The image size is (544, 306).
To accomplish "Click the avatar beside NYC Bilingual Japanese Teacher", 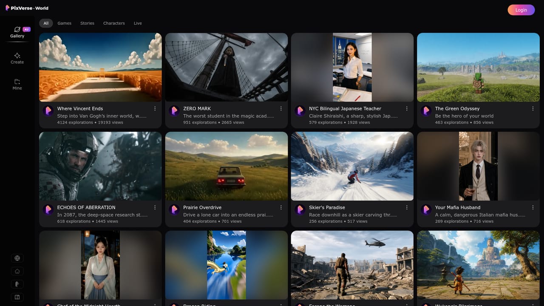I will 300,111.
